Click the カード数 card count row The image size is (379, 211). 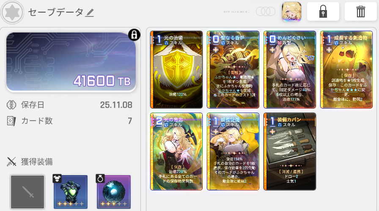tap(70, 121)
